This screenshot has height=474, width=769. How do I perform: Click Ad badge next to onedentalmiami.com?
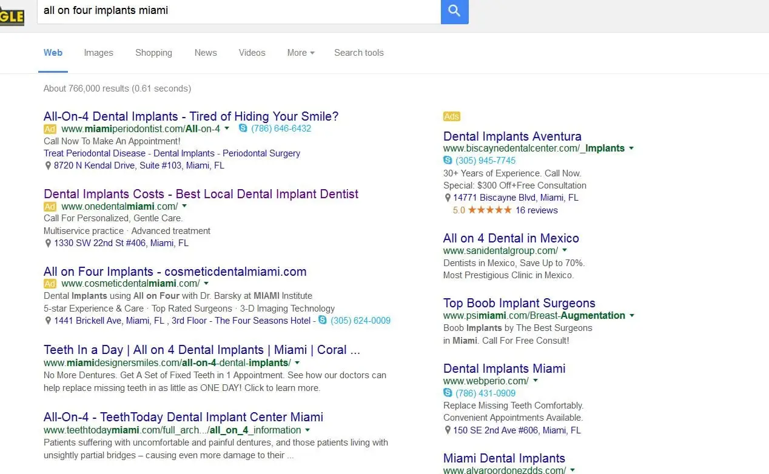pyautogui.click(x=50, y=207)
